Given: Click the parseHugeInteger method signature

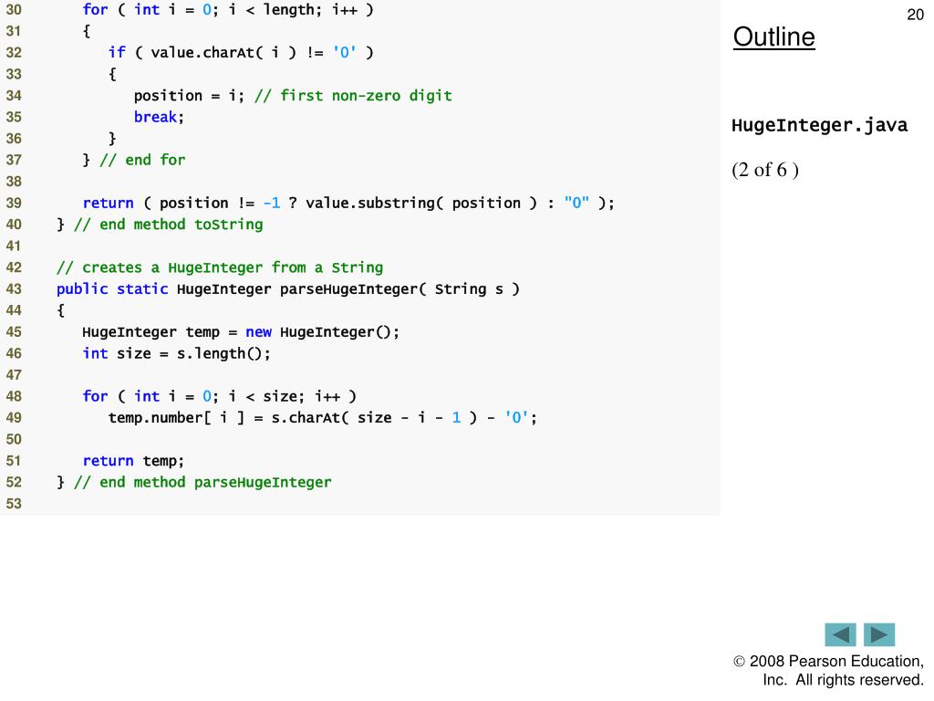Looking at the screenshot, I should (x=288, y=289).
